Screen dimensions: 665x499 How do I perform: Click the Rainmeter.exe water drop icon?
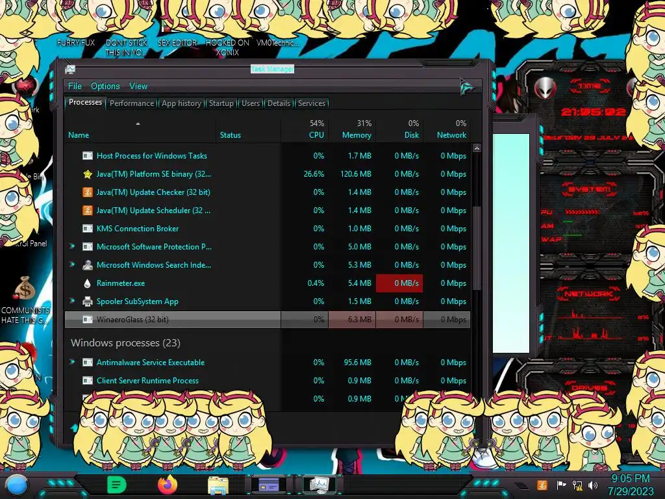[x=88, y=283]
